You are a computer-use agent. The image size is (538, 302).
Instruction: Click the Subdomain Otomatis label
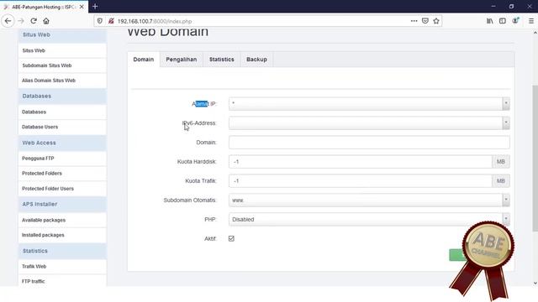point(190,200)
